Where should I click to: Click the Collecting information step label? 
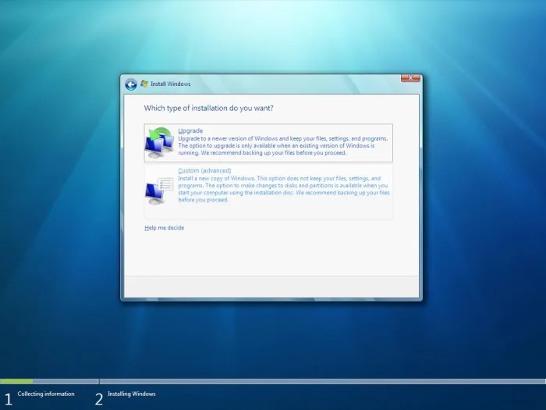pos(46,394)
